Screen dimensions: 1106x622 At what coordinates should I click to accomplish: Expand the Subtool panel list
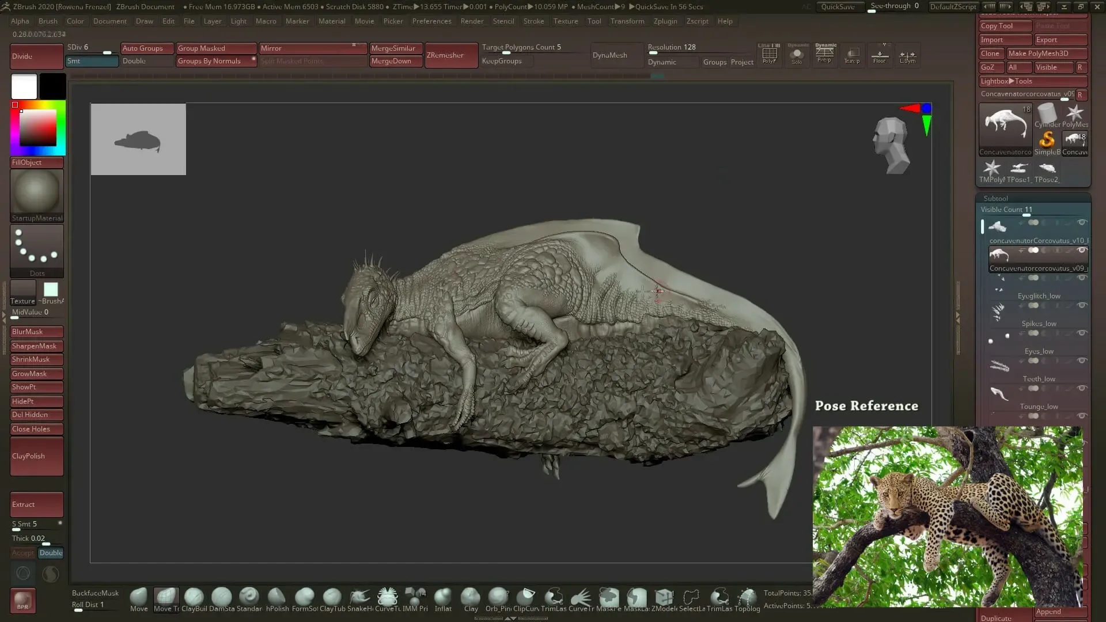[x=996, y=198]
